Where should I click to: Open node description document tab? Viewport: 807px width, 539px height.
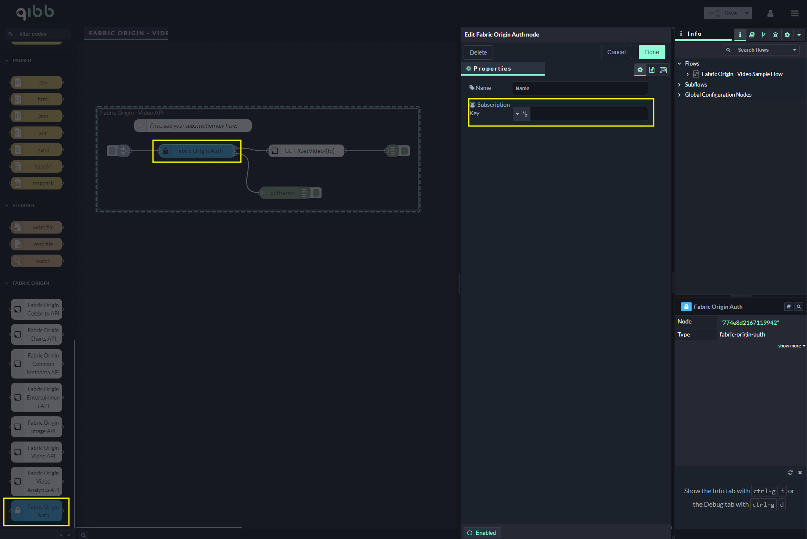[651, 70]
